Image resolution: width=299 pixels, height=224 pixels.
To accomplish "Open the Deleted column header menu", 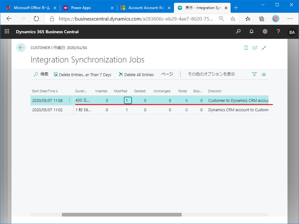I will click(140, 91).
